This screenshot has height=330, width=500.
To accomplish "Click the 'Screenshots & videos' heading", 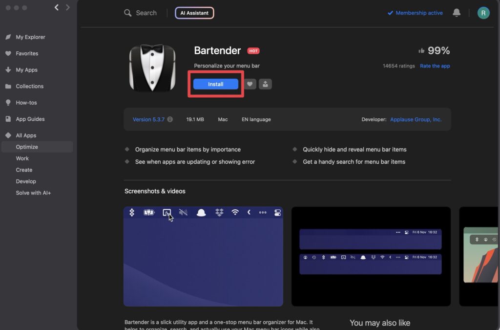I will (155, 191).
